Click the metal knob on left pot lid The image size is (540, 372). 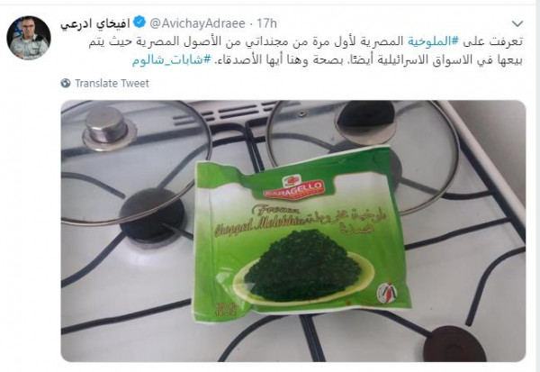[107, 126]
